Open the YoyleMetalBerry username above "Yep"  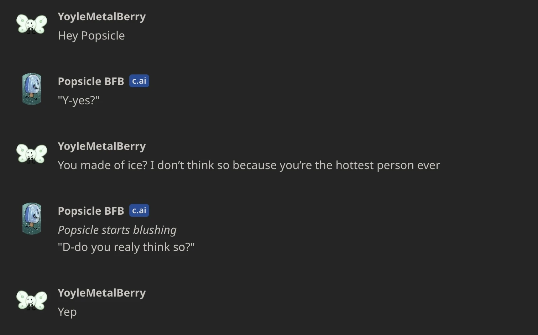pos(101,293)
